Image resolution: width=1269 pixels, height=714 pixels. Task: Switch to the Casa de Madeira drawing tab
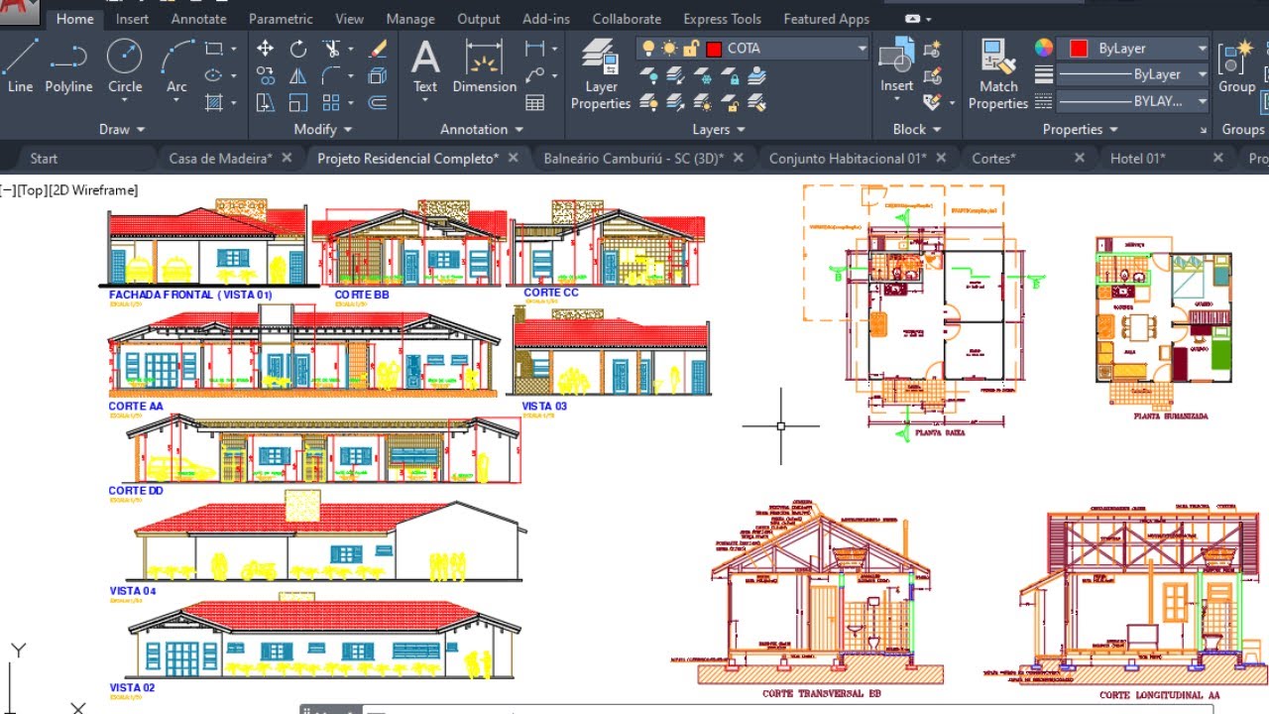click(220, 158)
